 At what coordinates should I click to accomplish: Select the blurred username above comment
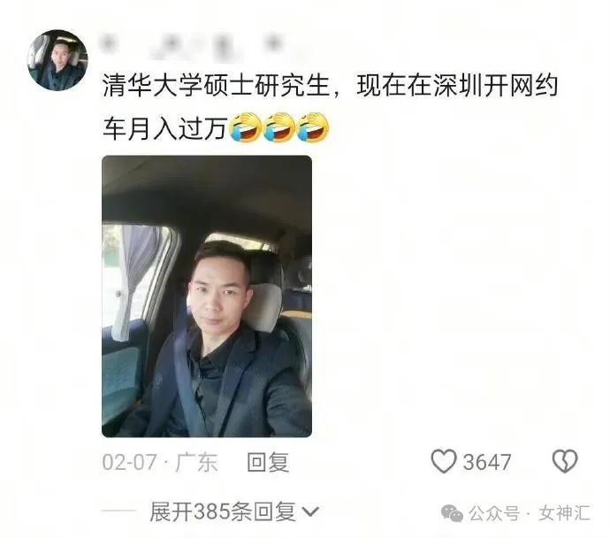(x=194, y=46)
